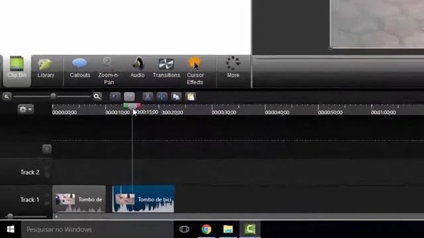Select the Track 1 label

30,200
